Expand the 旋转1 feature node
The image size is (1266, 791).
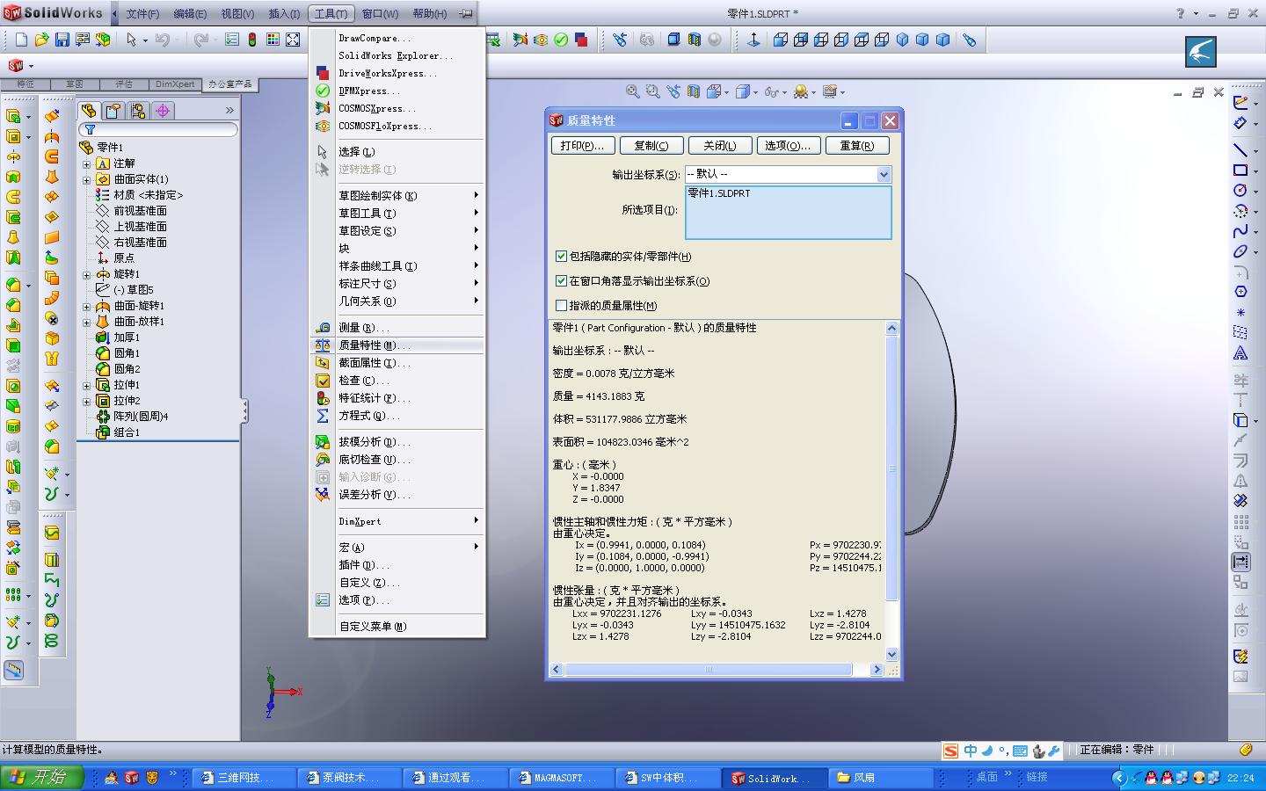[87, 274]
